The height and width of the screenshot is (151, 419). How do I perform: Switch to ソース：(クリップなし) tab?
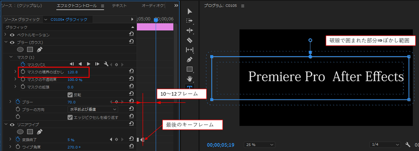tap(22, 5)
